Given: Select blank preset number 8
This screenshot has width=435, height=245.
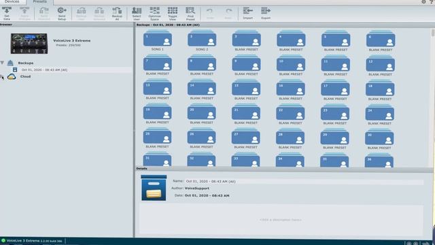Looking at the screenshot, I should click(202, 65).
